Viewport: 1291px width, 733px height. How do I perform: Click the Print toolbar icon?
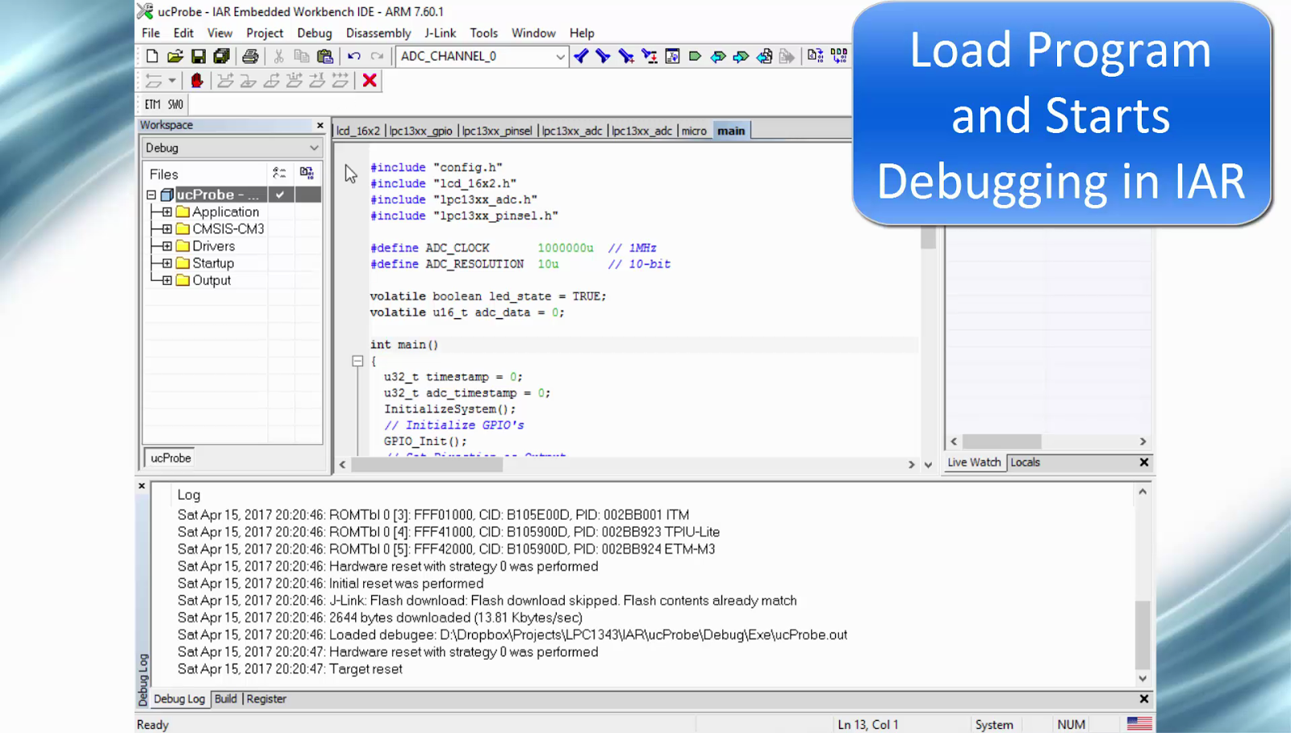pyautogui.click(x=251, y=57)
